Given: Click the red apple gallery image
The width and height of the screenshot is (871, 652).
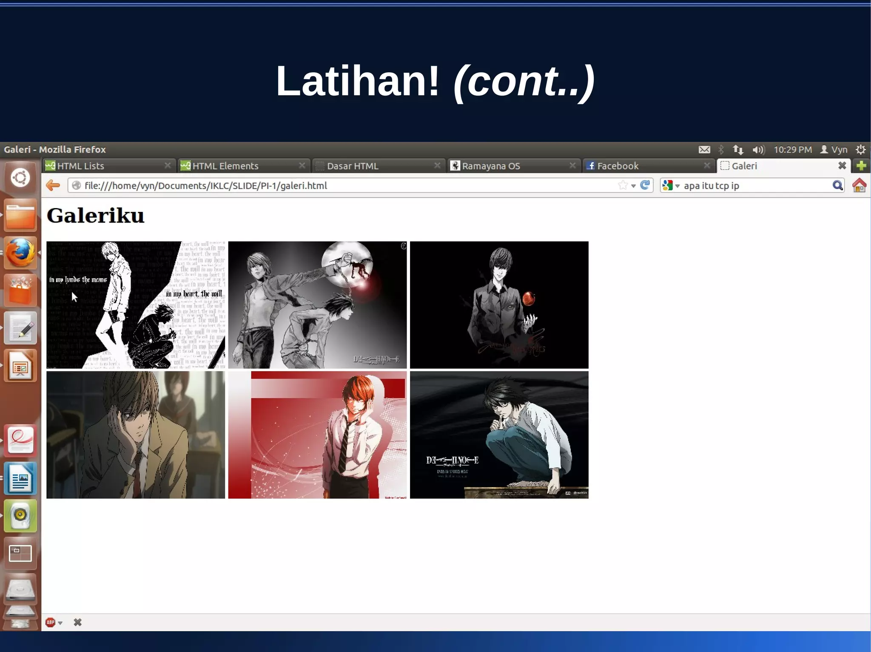Looking at the screenshot, I should (499, 305).
